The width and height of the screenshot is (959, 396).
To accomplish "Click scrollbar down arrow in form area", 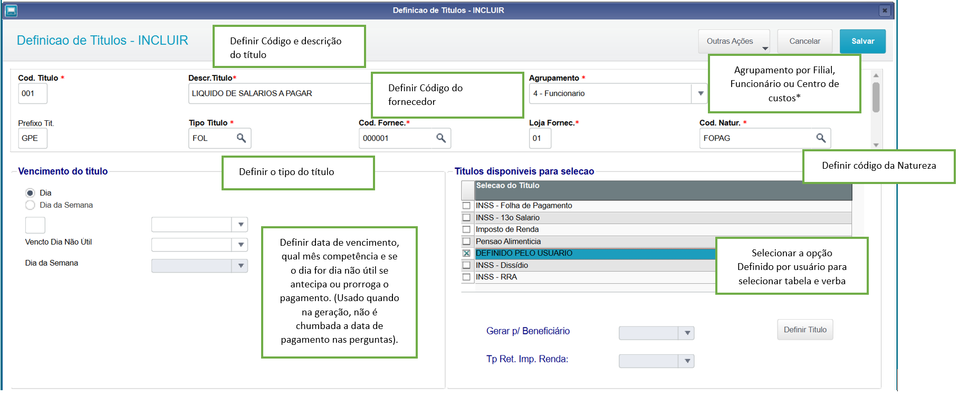I will 876,145.
